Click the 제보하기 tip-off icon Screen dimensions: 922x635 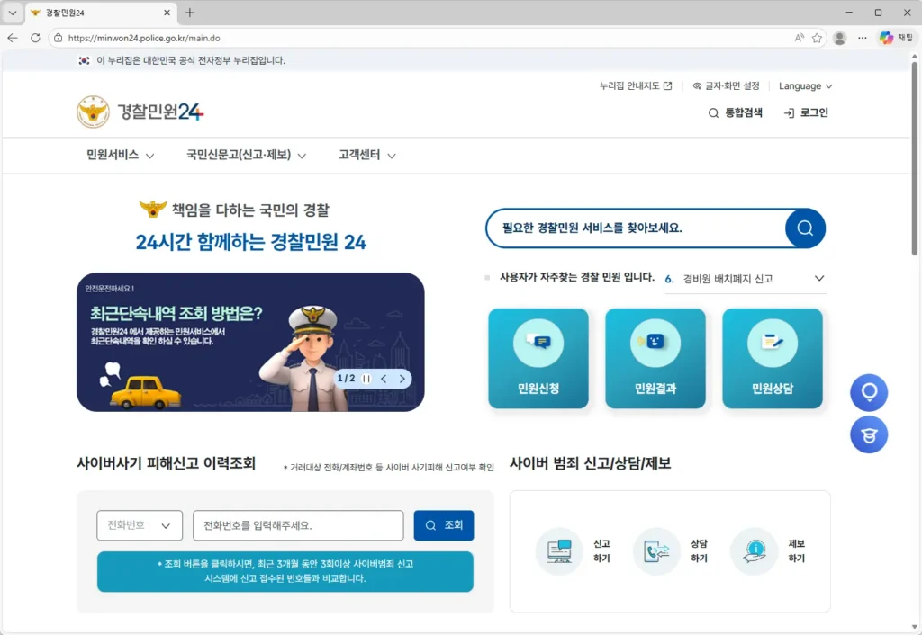755,551
